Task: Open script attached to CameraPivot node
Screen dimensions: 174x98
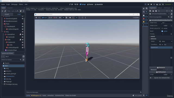Action: (x=20, y=35)
